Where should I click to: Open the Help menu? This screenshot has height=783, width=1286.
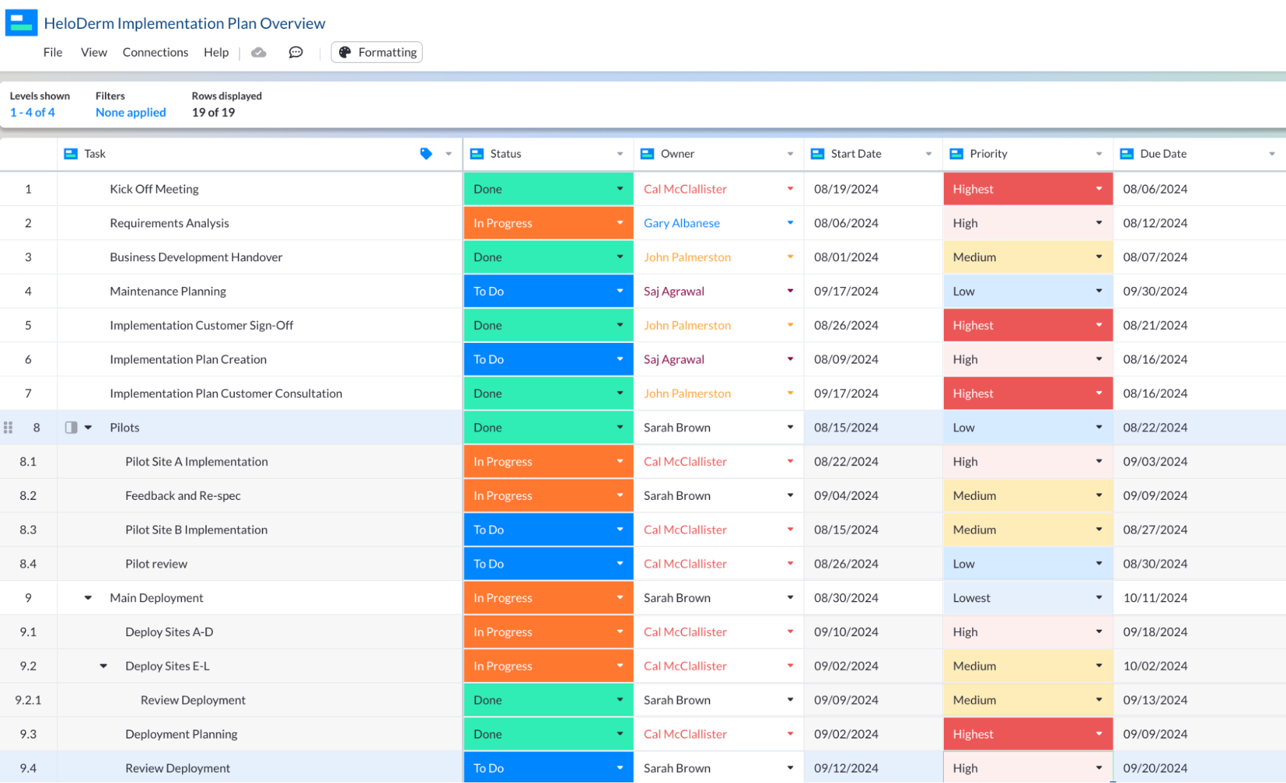(216, 52)
